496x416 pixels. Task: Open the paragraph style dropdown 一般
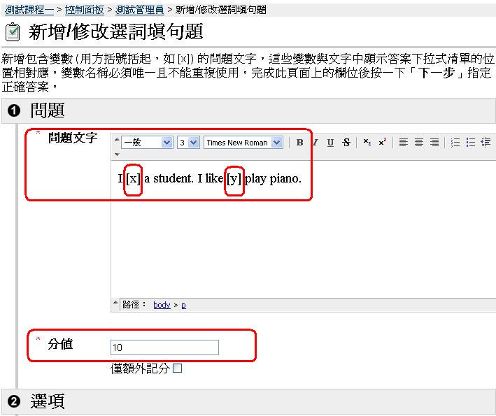[147, 143]
